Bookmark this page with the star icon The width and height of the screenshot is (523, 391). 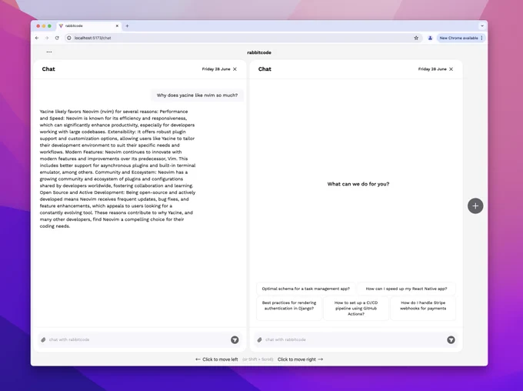tap(416, 38)
